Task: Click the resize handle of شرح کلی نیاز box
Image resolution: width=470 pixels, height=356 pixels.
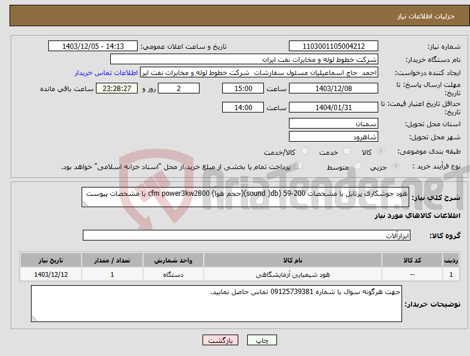Action: (x=85, y=204)
